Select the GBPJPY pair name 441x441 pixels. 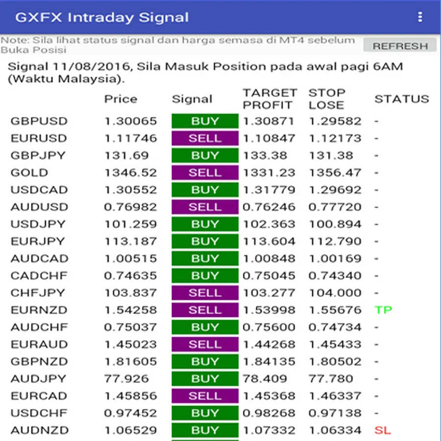tap(38, 155)
